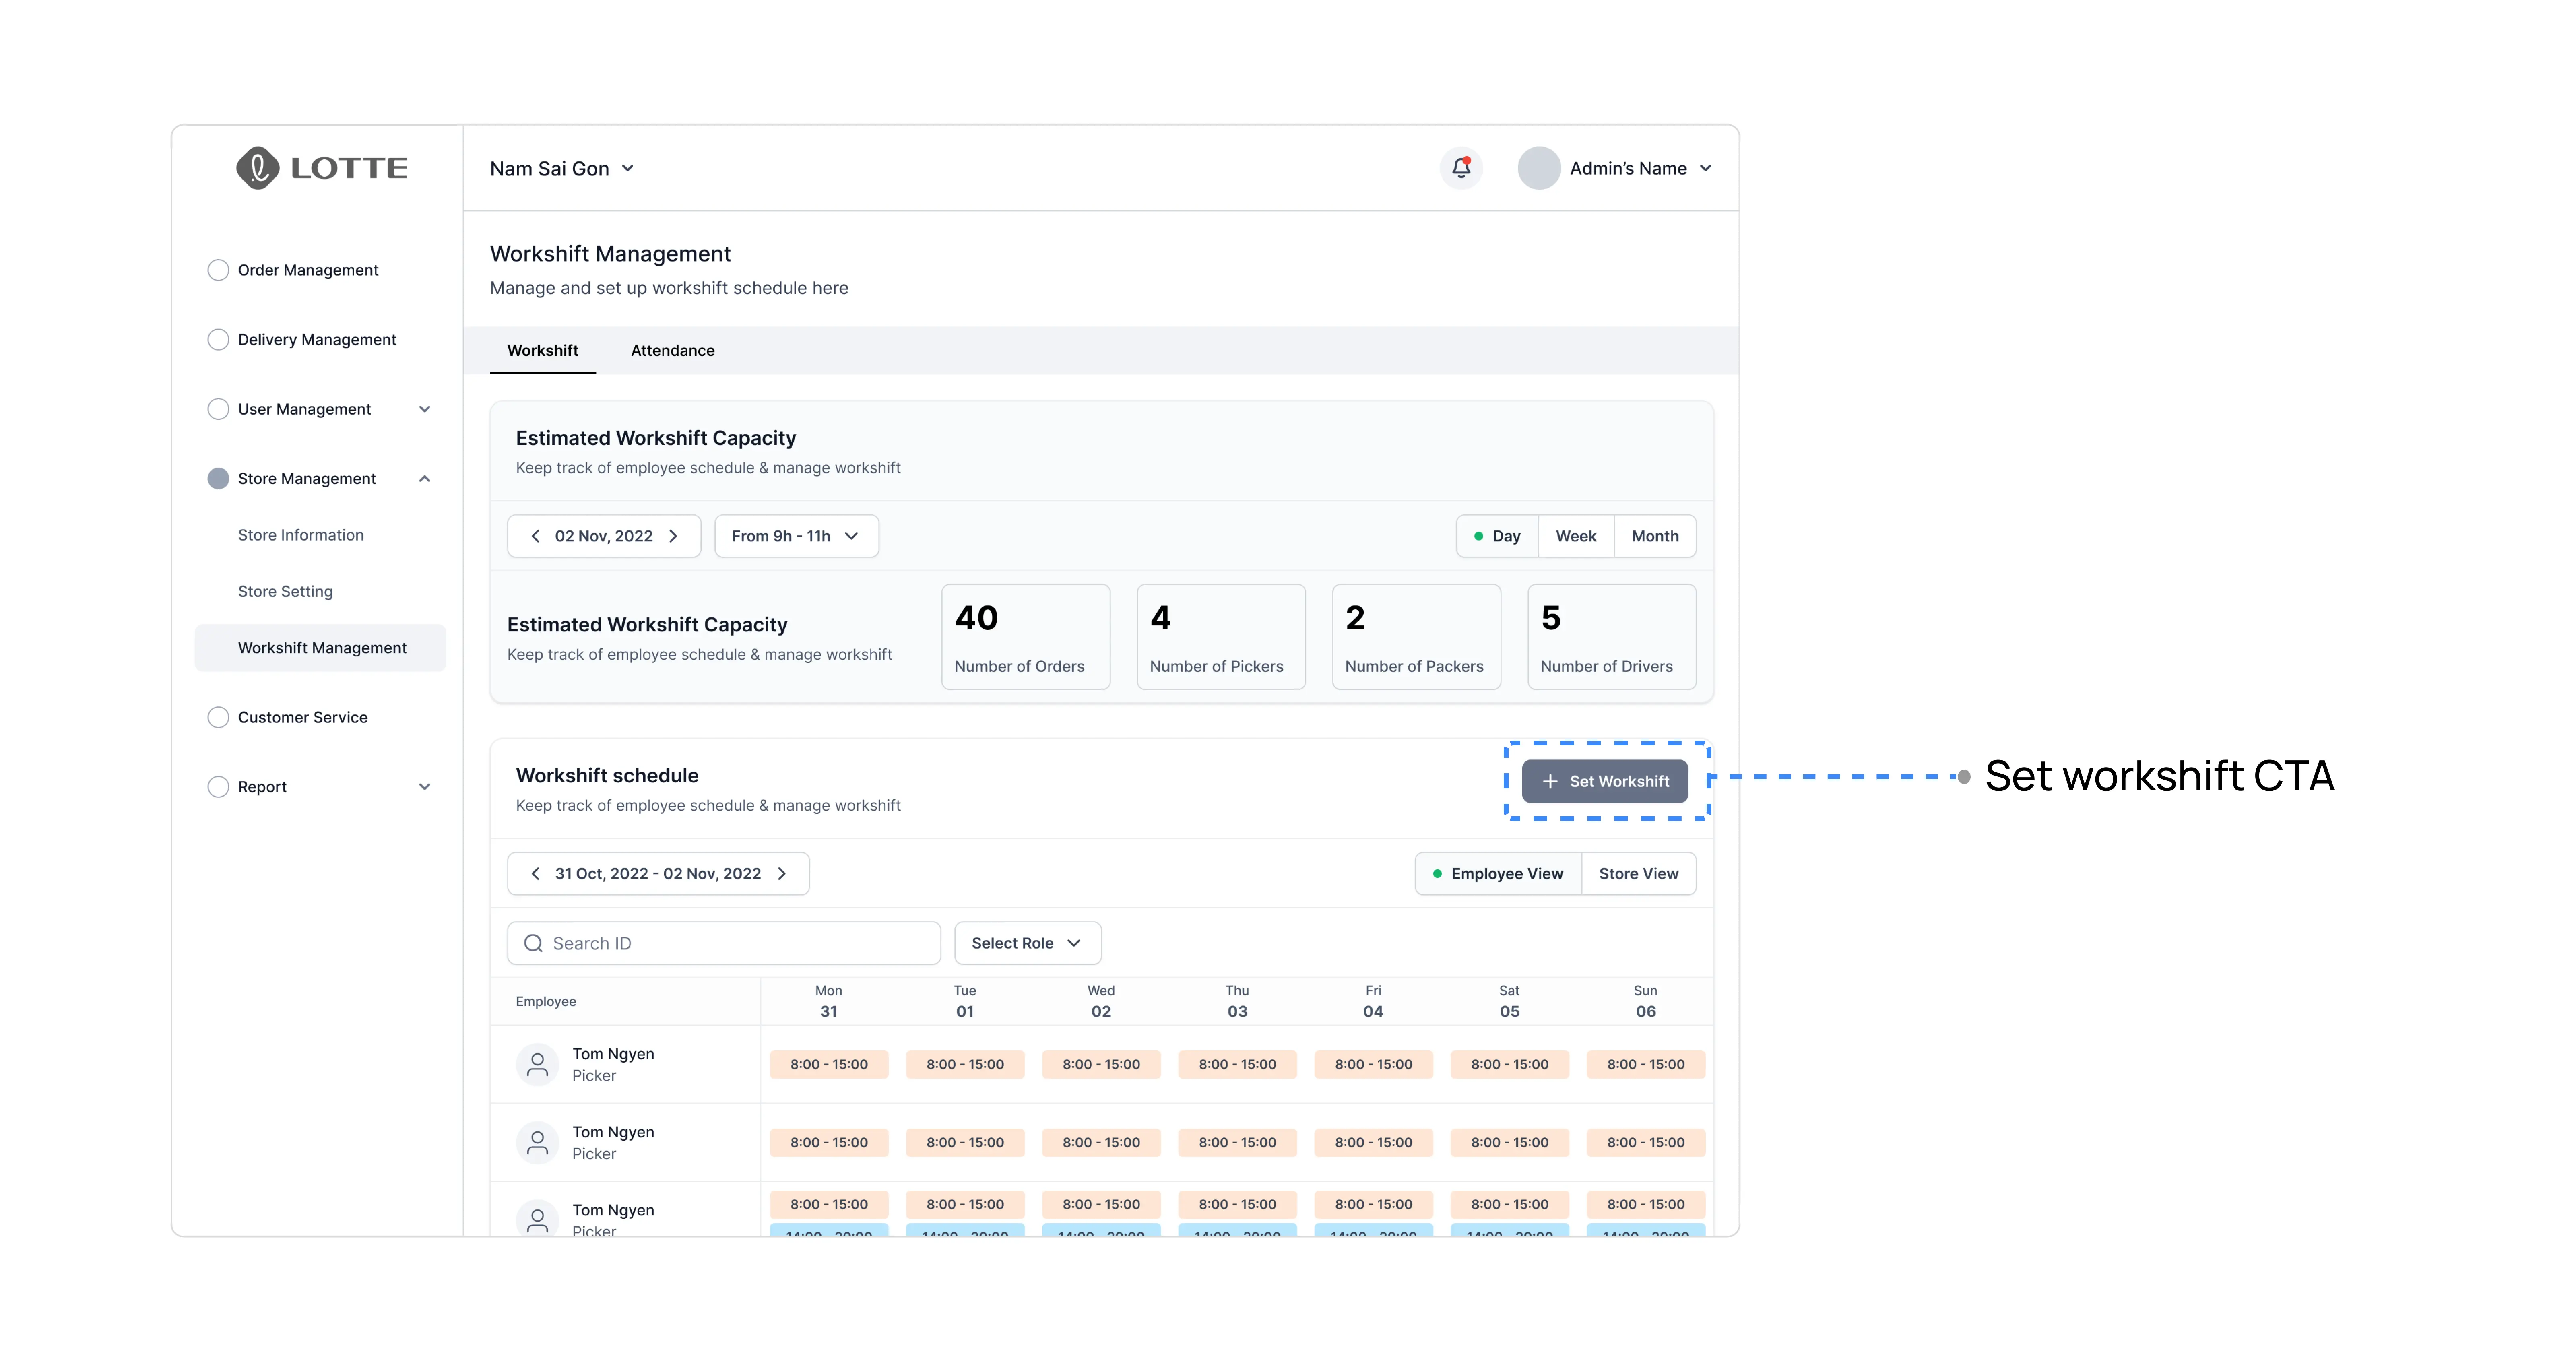Viewport: 2576px width, 1362px height.
Task: Expand the Report chevron
Action: click(x=425, y=787)
